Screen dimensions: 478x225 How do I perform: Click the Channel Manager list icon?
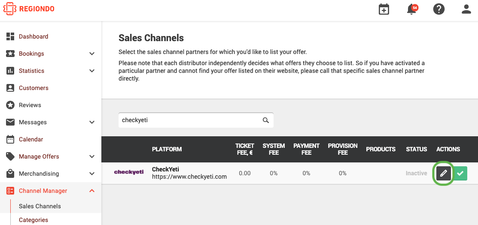(x=10, y=191)
